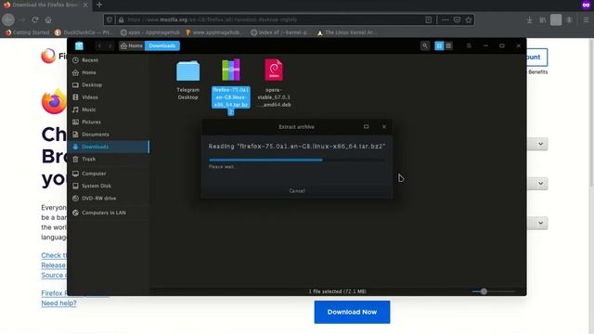594x334 pixels.
Task: Toggle reader view in address bar
Action: pos(429,19)
